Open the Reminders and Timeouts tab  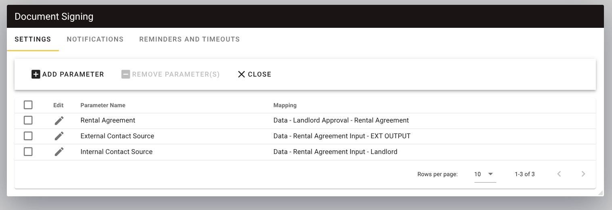coord(190,39)
